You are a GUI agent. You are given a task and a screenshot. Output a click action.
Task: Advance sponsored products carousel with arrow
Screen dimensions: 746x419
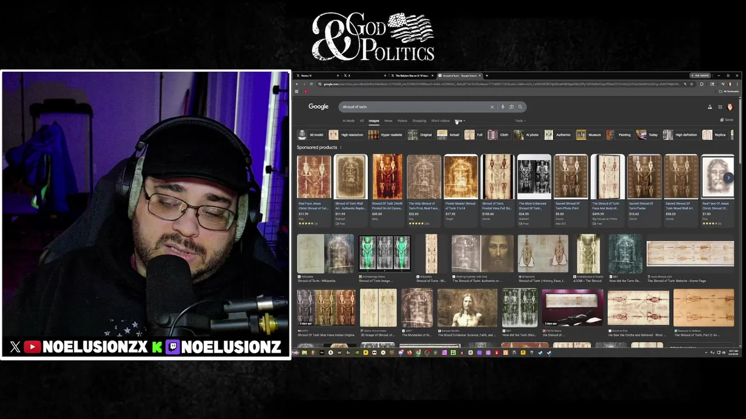click(x=728, y=177)
